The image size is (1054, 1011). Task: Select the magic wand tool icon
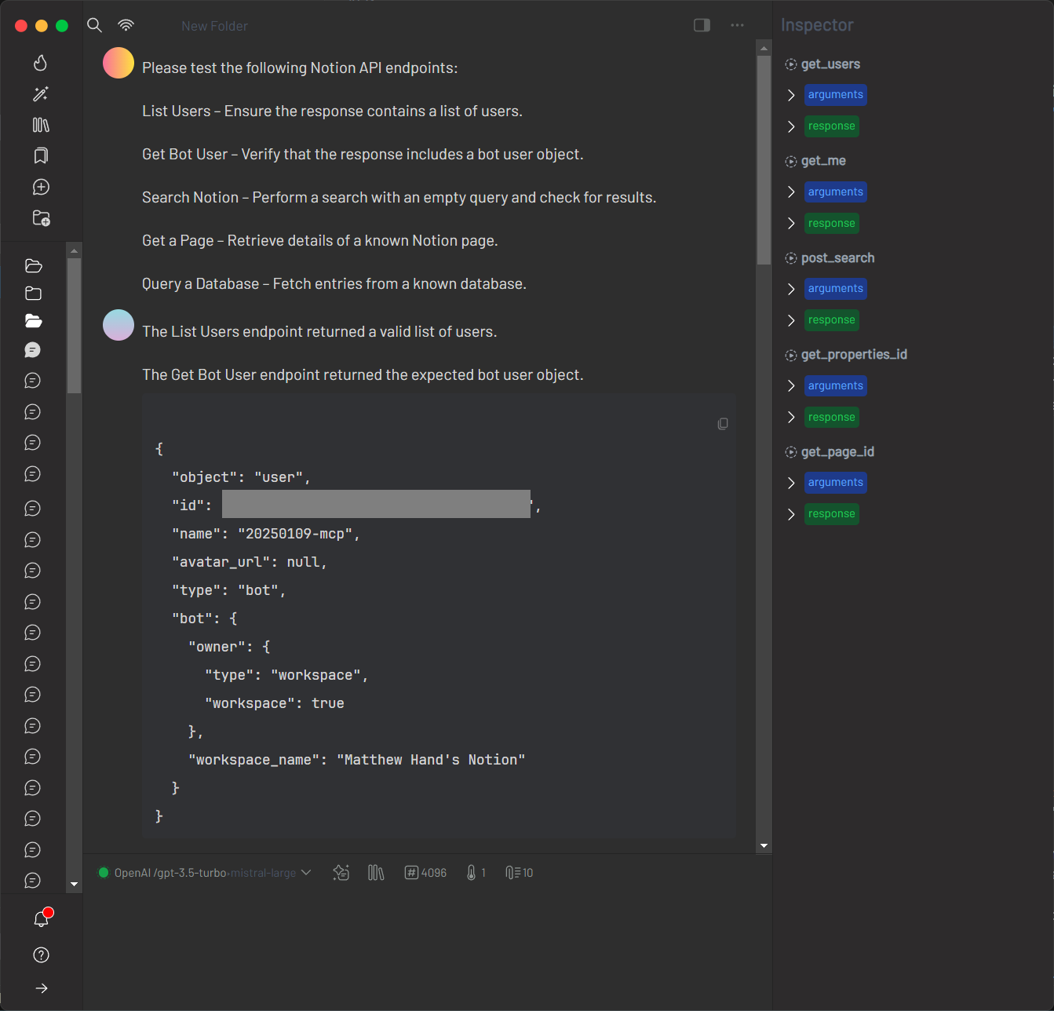pyautogui.click(x=41, y=94)
